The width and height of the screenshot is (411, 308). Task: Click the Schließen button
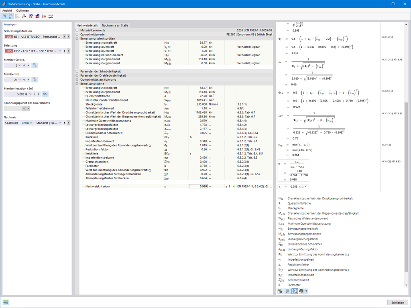coord(397,302)
